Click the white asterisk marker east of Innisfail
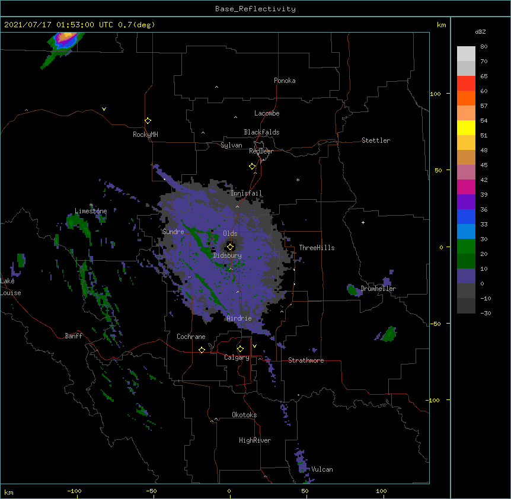511x499 pixels. [x=298, y=180]
